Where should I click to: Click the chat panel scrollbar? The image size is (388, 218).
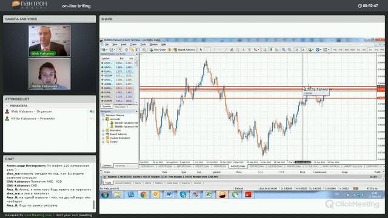93,204
